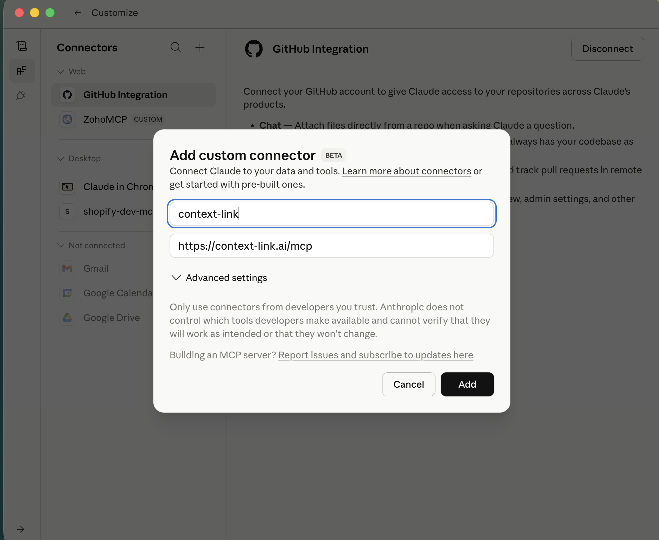Focus the server URL field
Viewport: 659px width, 540px height.
point(332,246)
